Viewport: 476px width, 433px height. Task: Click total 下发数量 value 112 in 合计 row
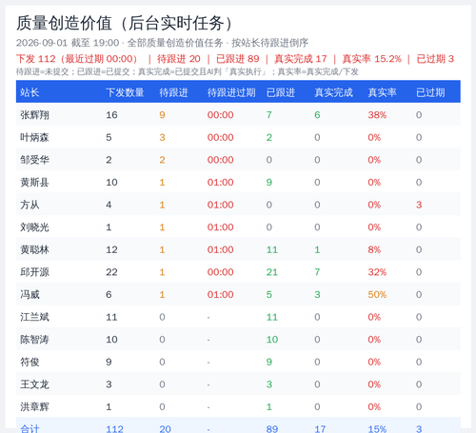pyautogui.click(x=114, y=429)
